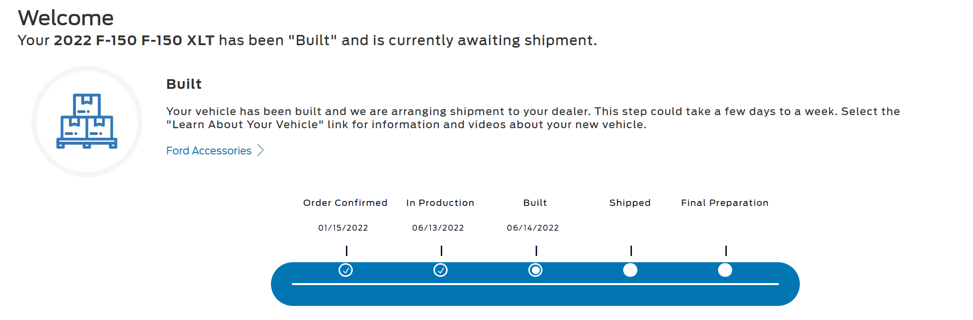Select the current Built step circle
The image size is (973, 320).
point(535,270)
